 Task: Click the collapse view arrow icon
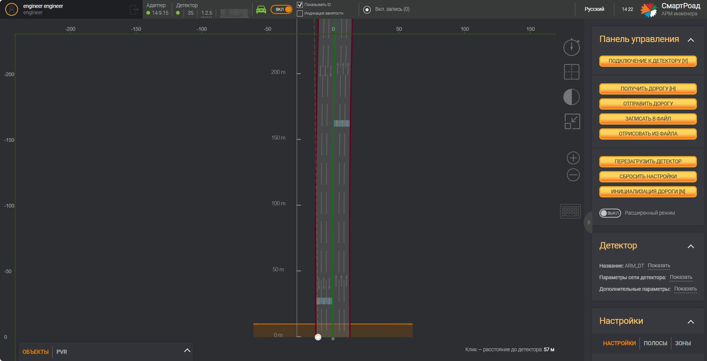572,121
